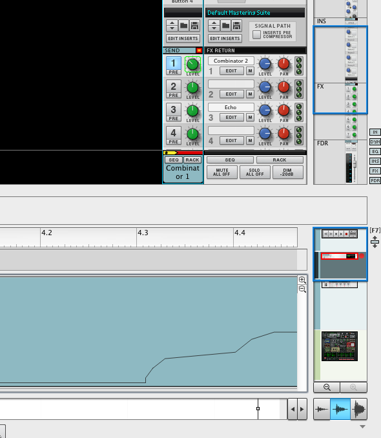
Task: Edit the Combinator 2 FX return device
Action: pos(231,71)
